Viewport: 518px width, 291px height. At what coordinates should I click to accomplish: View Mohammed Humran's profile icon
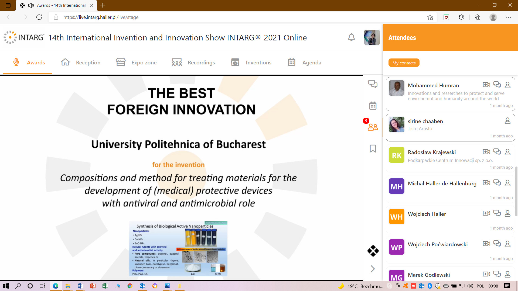[x=507, y=85]
